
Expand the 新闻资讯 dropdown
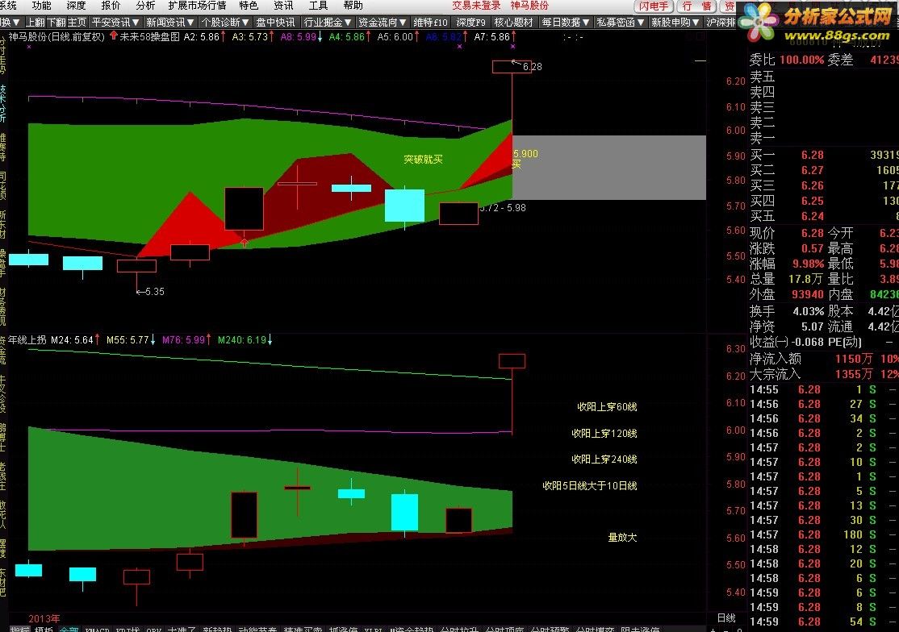click(x=169, y=23)
